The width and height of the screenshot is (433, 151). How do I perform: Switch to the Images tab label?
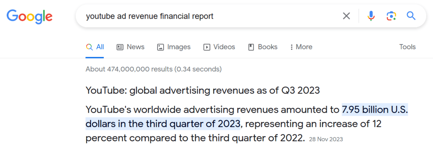click(179, 47)
